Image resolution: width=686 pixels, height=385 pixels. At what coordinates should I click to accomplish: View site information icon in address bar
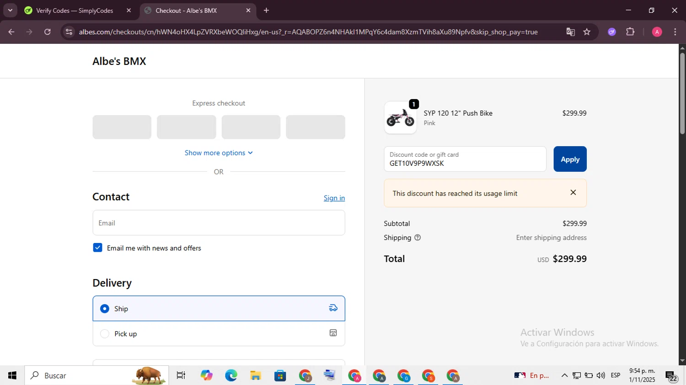coord(69,32)
